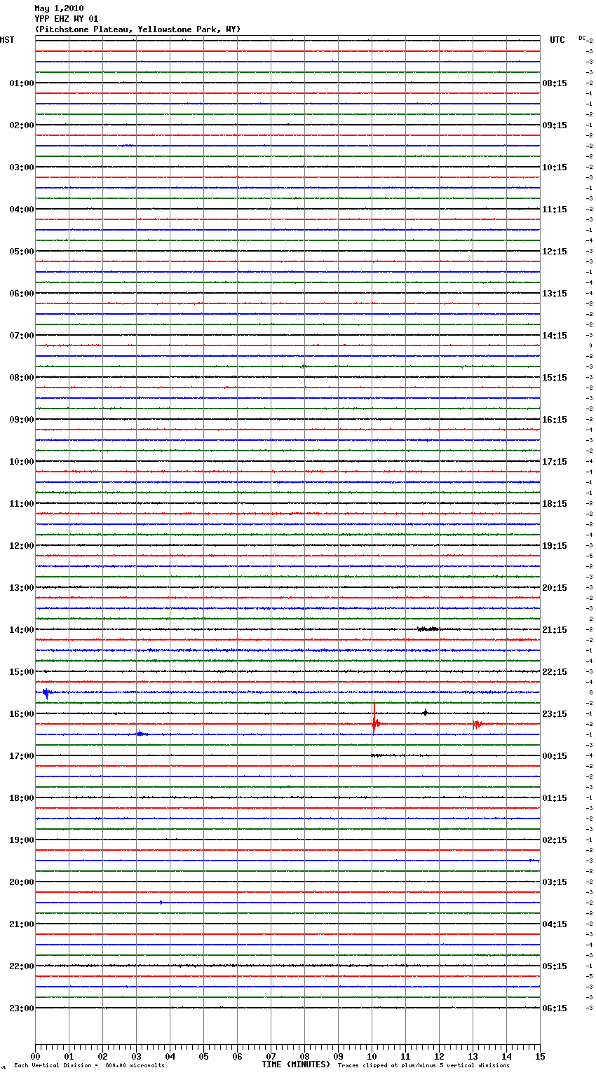Click the 08:15 UTC time label
The width and height of the screenshot is (596, 1075).
(x=555, y=83)
